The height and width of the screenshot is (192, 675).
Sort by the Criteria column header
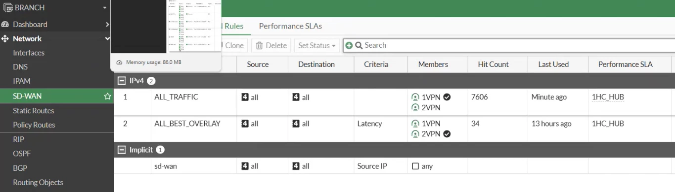click(376, 64)
